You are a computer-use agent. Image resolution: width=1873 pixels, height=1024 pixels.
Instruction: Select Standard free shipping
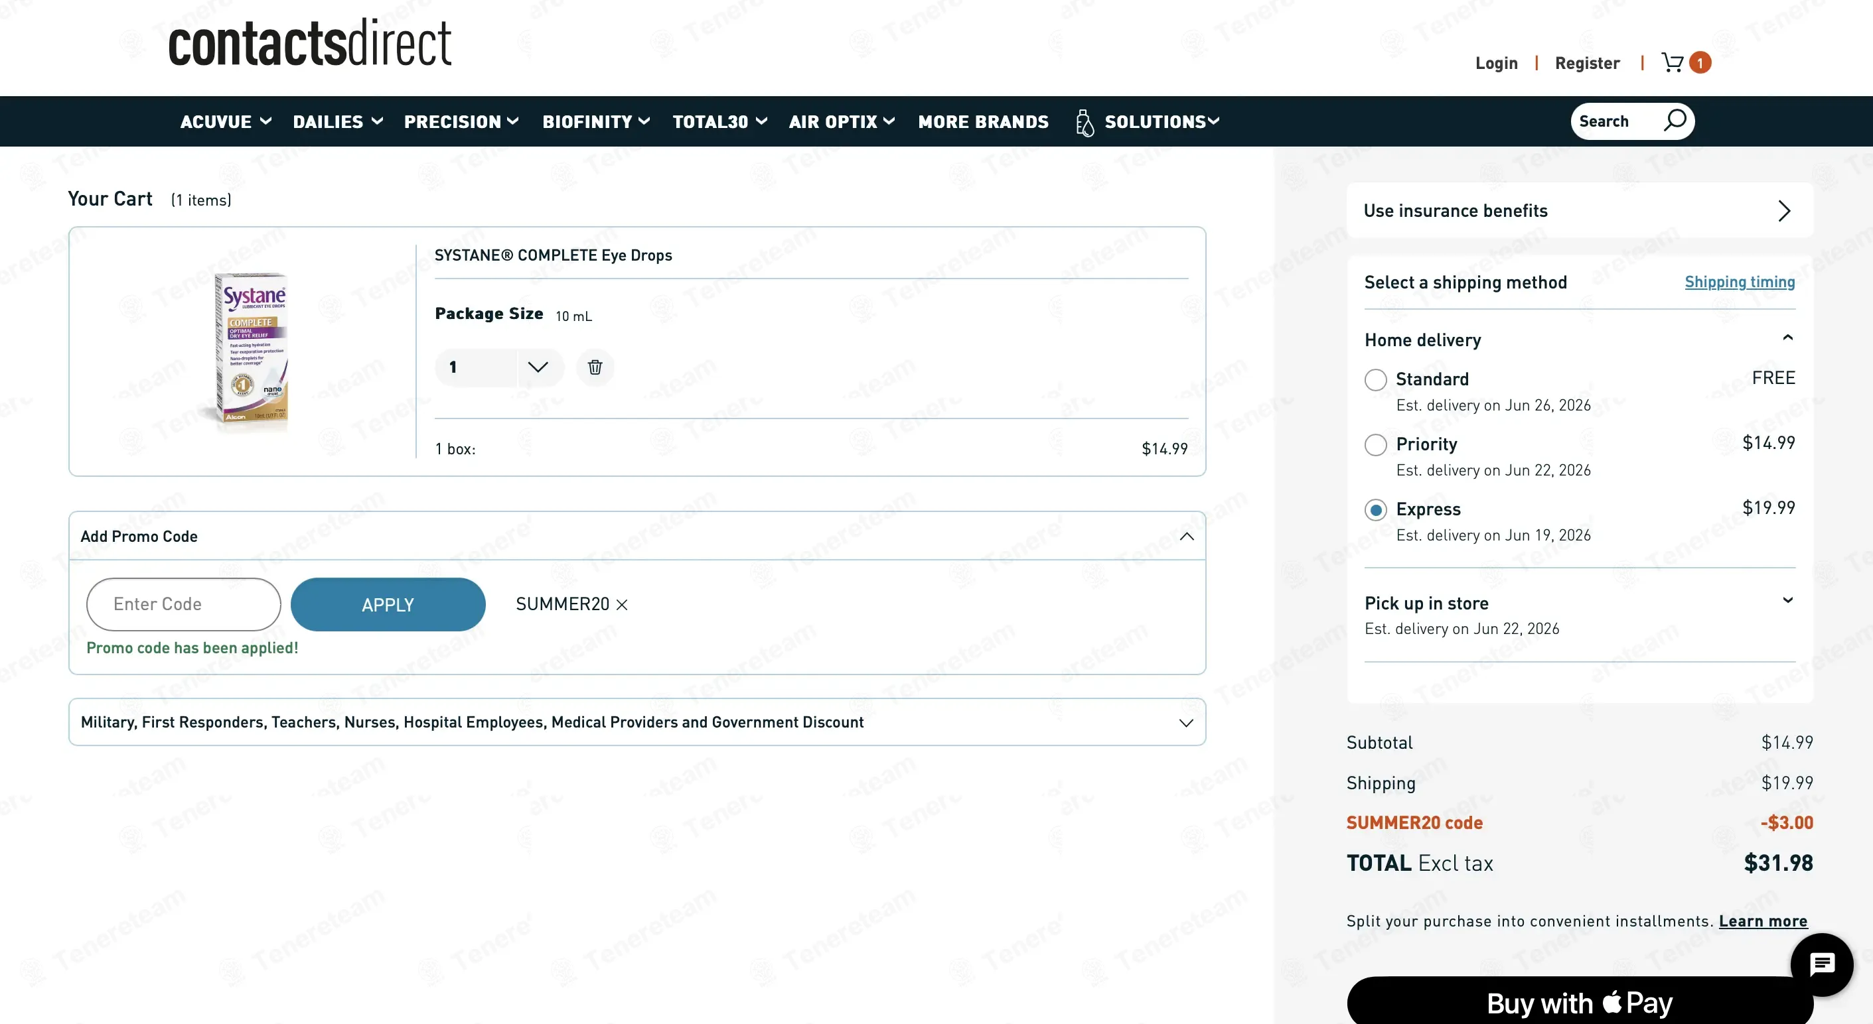coord(1375,379)
